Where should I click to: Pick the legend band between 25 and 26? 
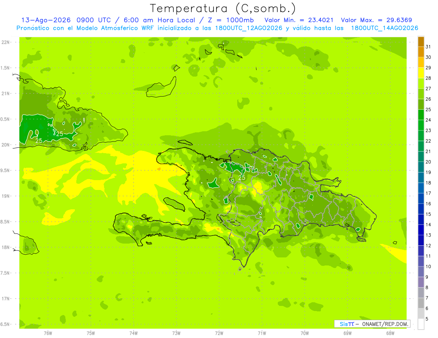pyautogui.click(x=421, y=104)
